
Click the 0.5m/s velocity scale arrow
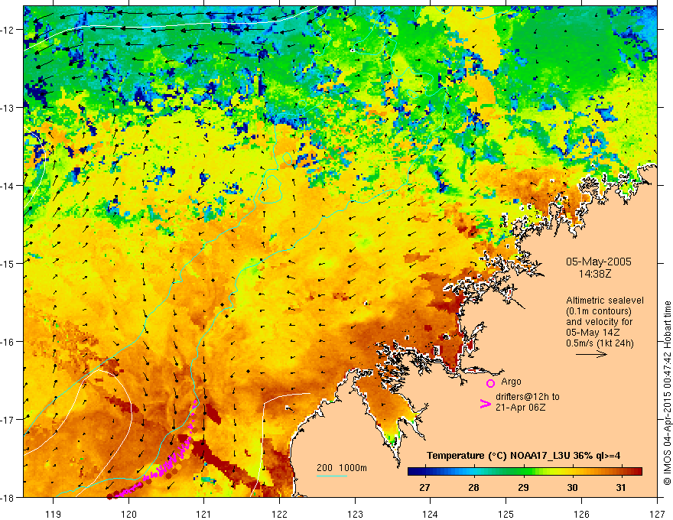coord(591,354)
